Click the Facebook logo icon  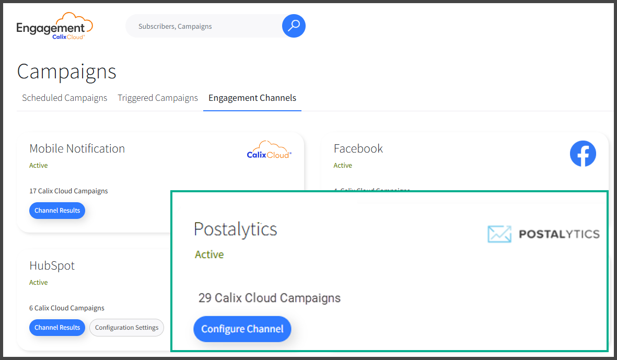coord(583,154)
